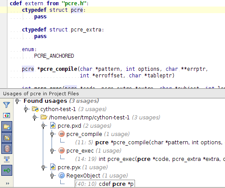
Task: Click the preview usages icon with red and green arrows
Action: [x=7, y=115]
